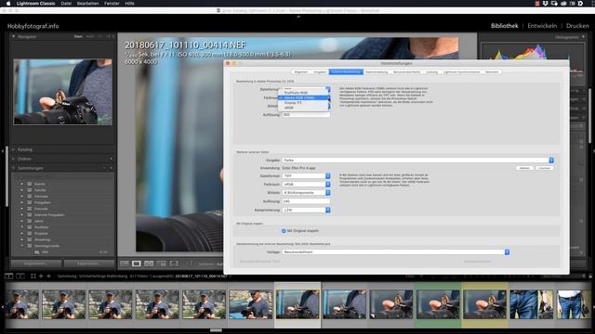This screenshot has width=595, height=334.
Task: Switch to survey view icon in toolbar
Action: coord(162,263)
